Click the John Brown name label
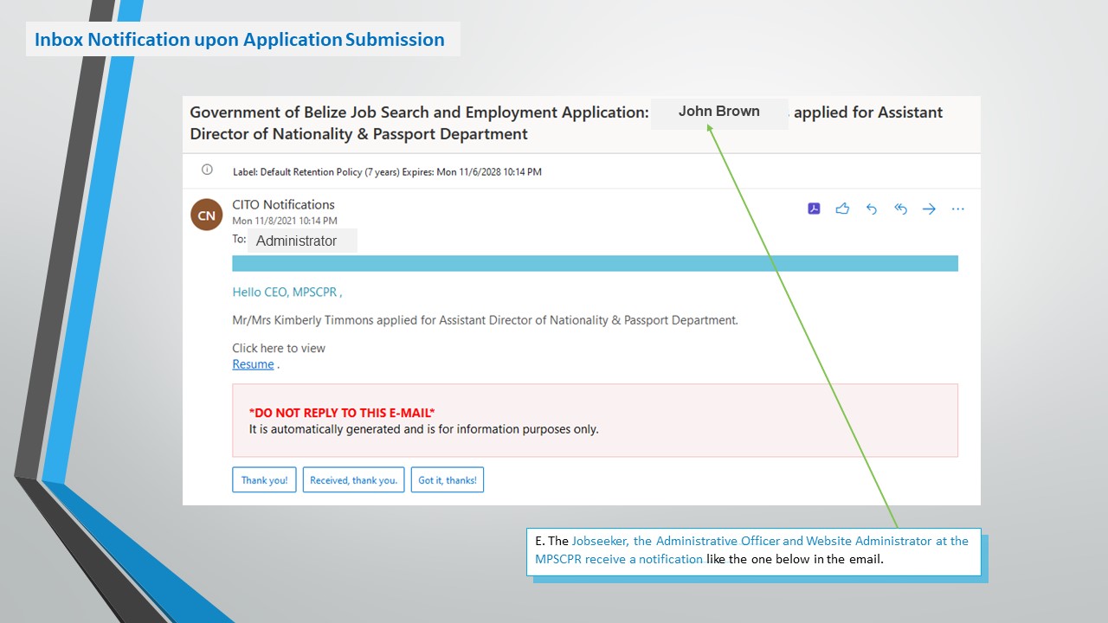Screen dimensions: 1108x623 [x=718, y=112]
